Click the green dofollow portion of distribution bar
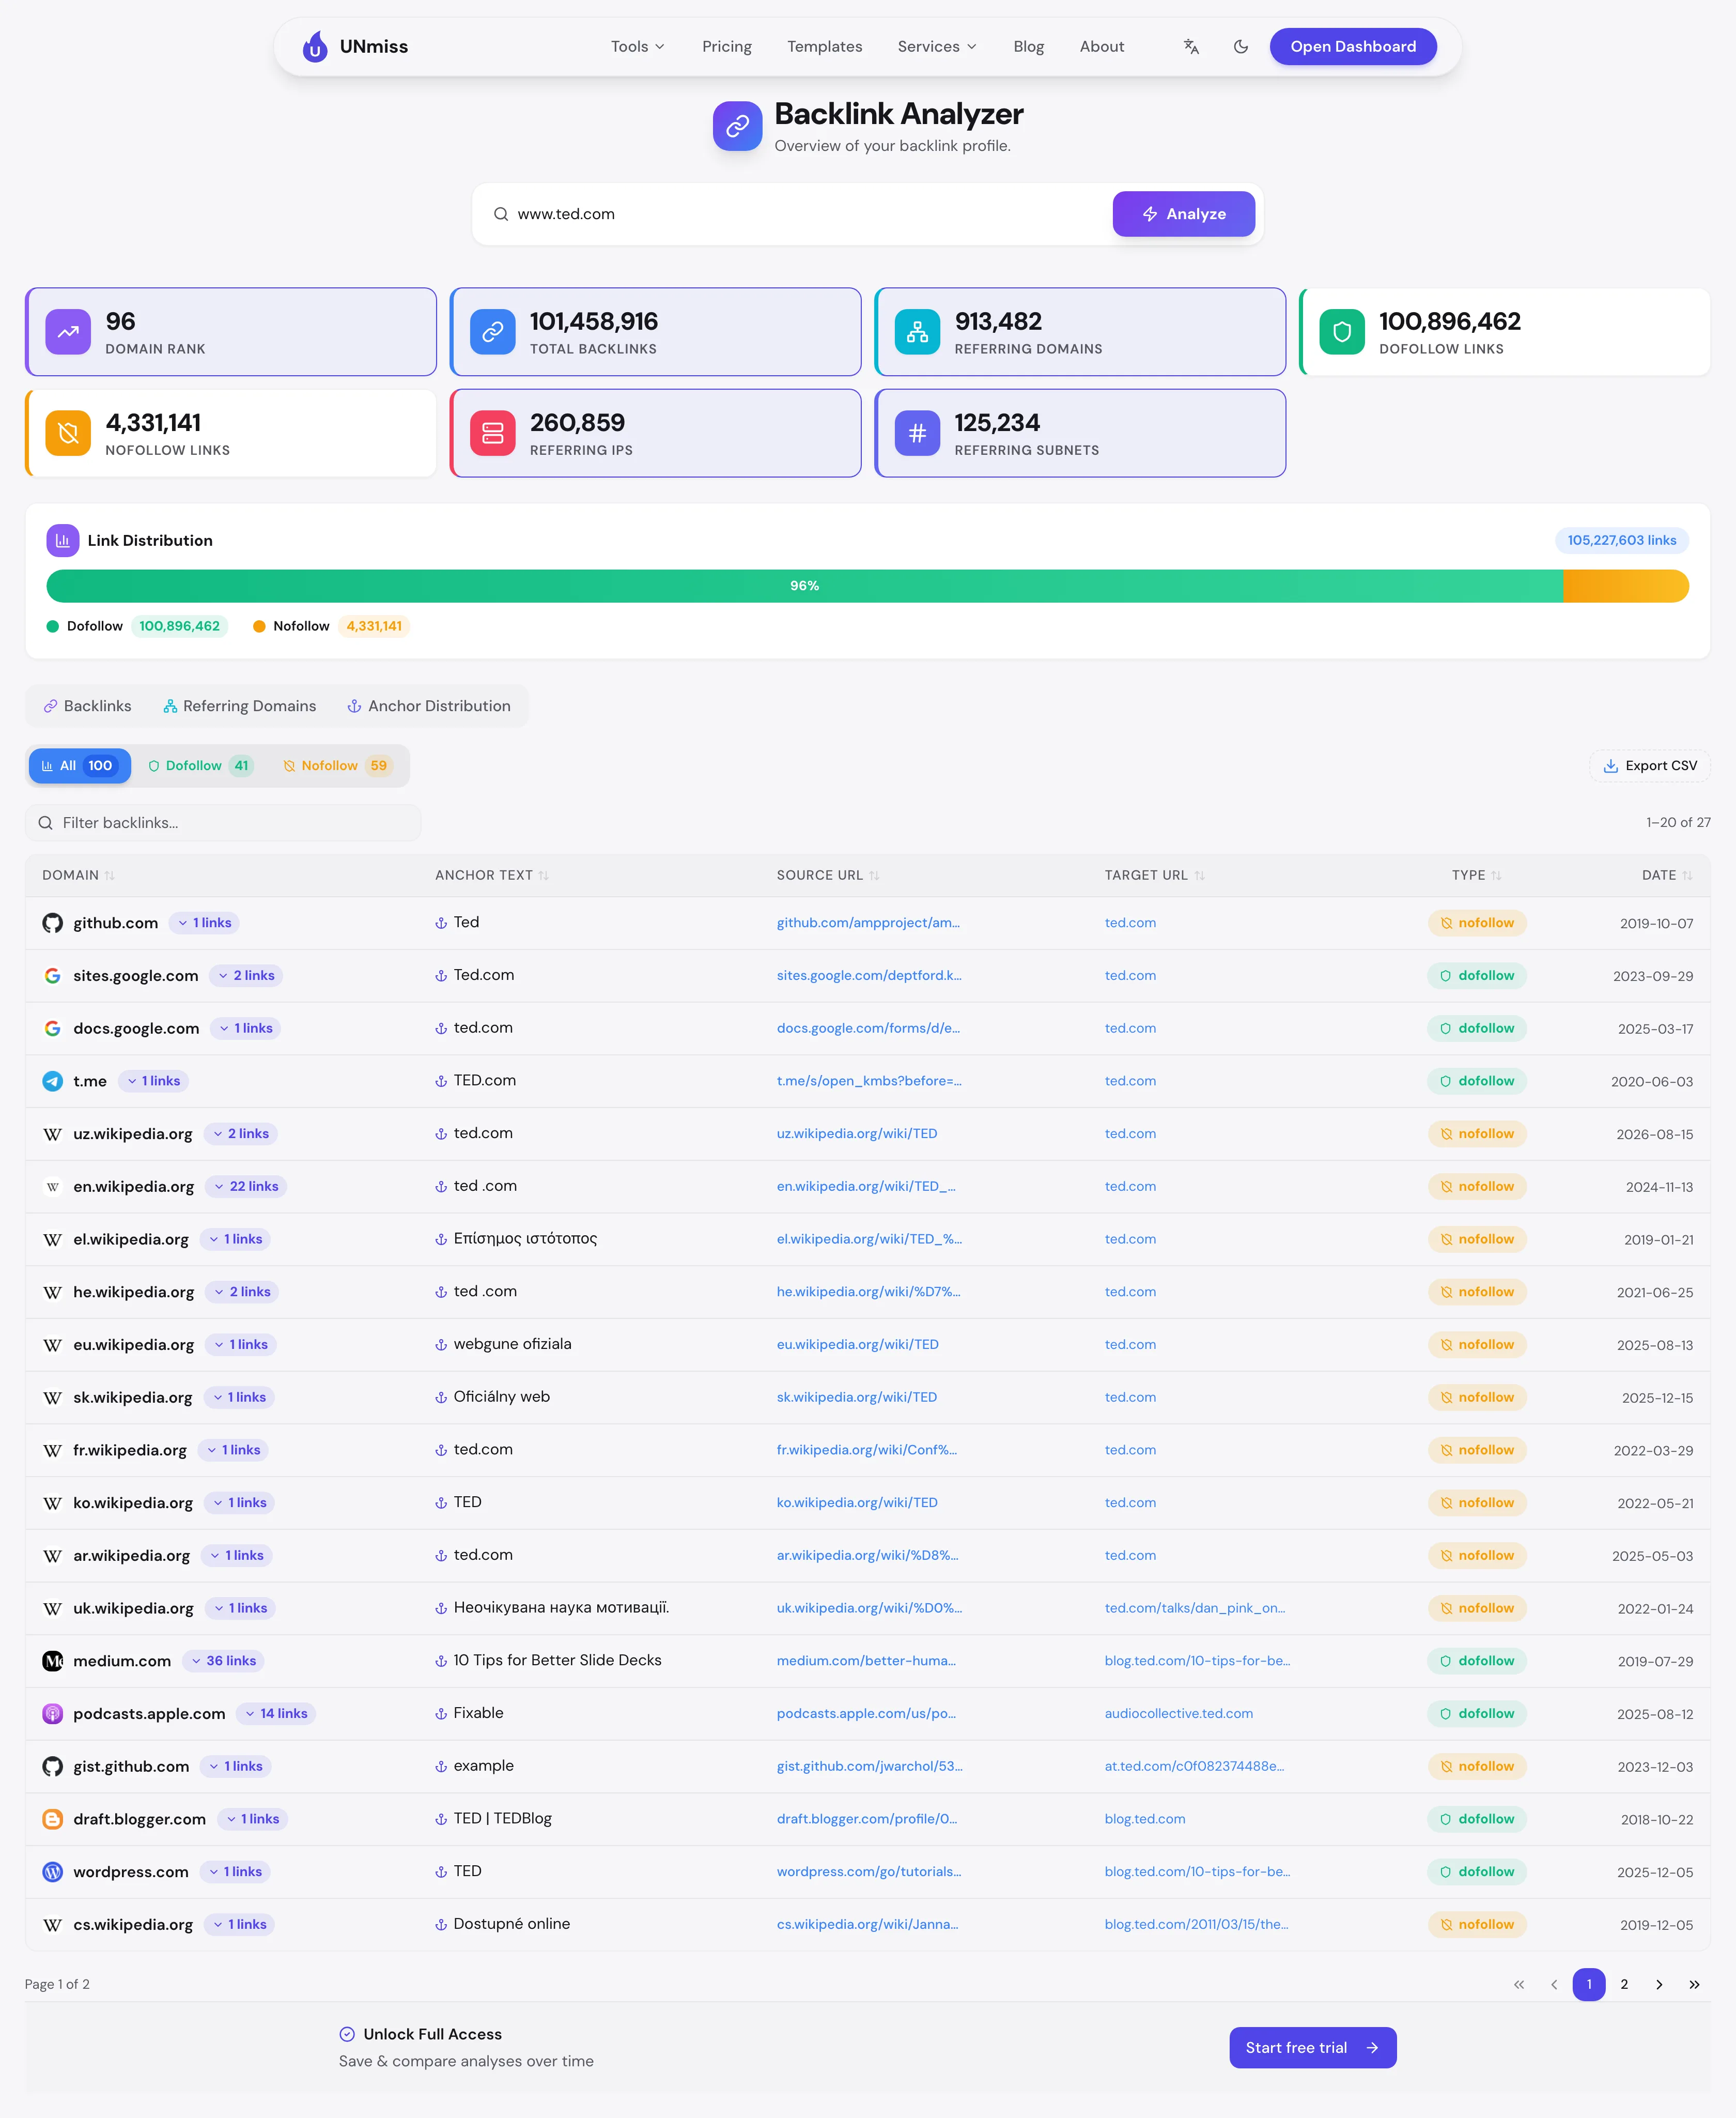Viewport: 1736px width, 2118px height. coord(804,586)
